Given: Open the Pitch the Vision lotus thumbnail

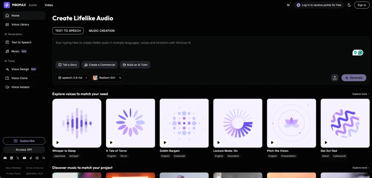Looking at the screenshot, I should [x=292, y=123].
